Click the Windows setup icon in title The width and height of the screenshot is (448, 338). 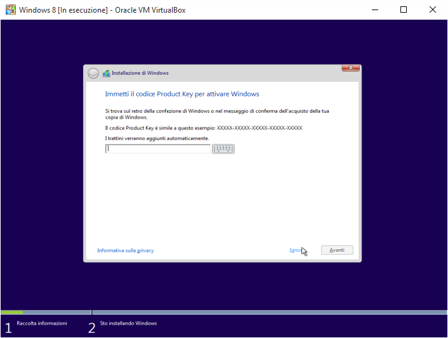click(106, 74)
